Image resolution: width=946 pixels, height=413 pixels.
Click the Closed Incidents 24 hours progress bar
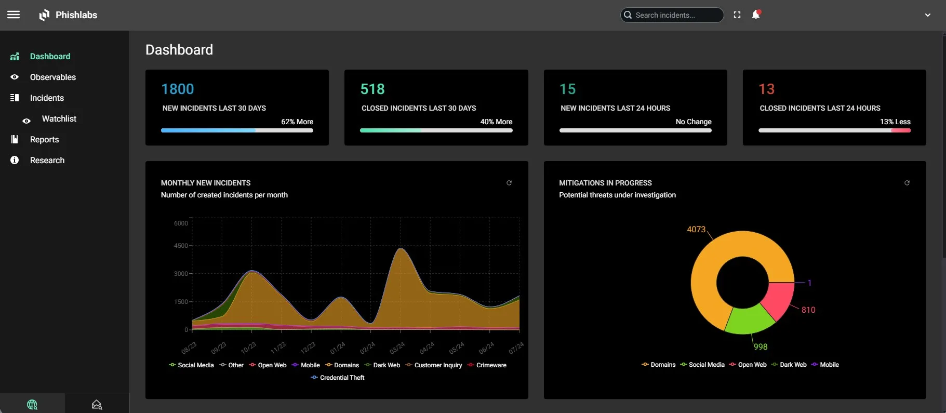[834, 130]
